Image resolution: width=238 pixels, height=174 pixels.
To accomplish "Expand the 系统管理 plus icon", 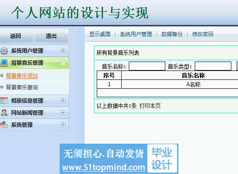I will point(63,124).
